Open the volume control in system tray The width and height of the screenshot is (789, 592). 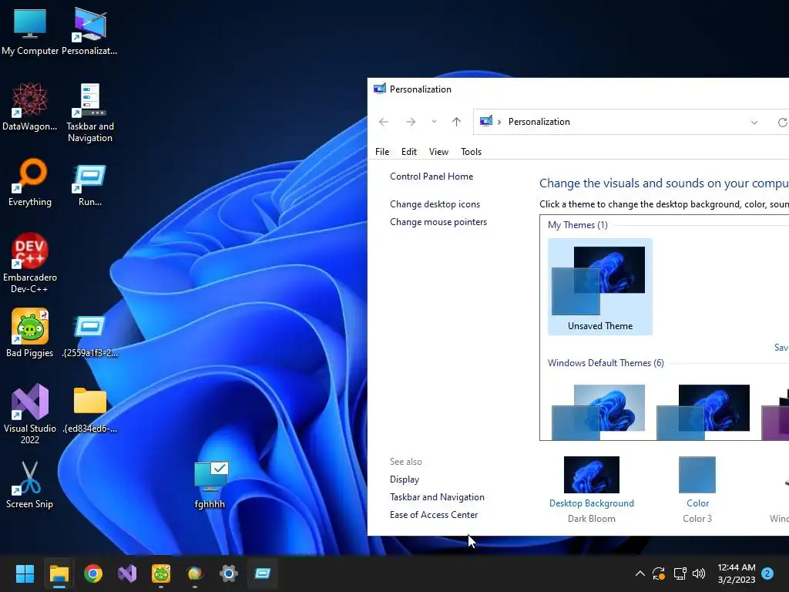pyautogui.click(x=699, y=573)
